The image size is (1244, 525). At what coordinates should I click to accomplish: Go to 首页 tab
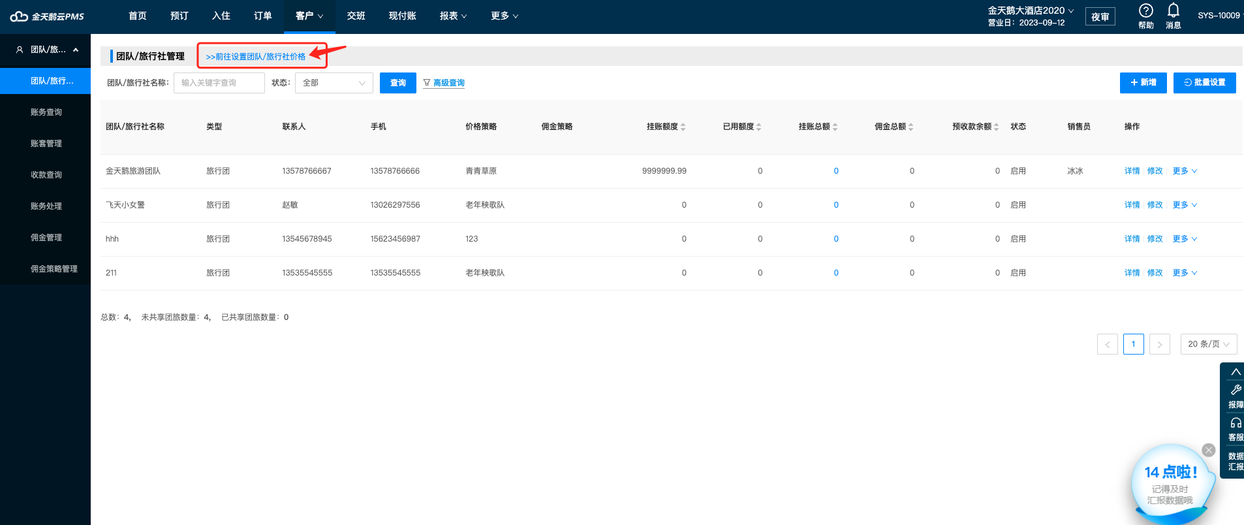click(x=138, y=16)
